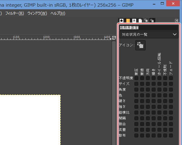Open the ヘルプ menu
This screenshot has height=145, width=182.
(58, 13)
